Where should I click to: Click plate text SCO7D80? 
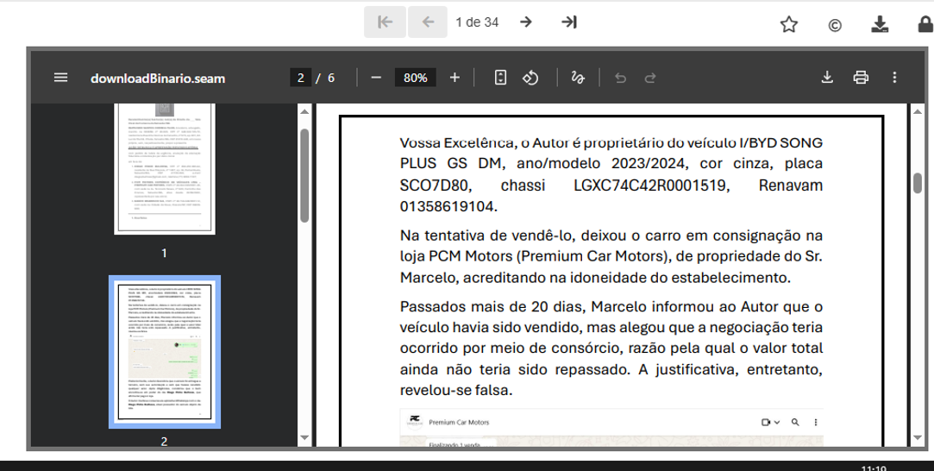(x=435, y=185)
